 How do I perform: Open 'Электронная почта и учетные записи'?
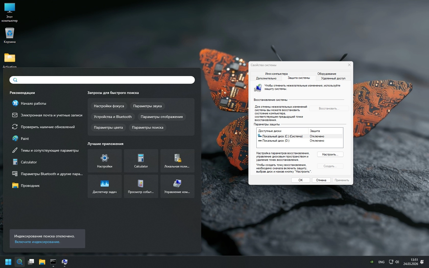[47, 115]
